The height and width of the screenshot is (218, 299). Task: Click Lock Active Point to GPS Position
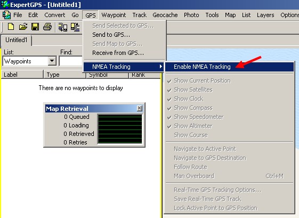tap(229, 208)
